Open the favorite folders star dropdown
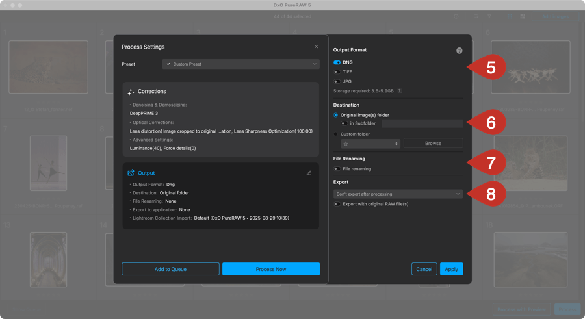Screen dimensions: 585x319 (x=370, y=144)
